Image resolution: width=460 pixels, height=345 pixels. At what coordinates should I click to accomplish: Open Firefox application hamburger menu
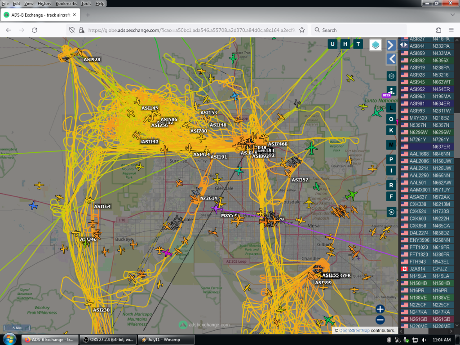(451, 30)
